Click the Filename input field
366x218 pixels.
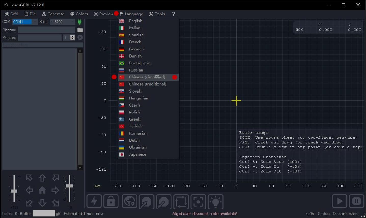47,30
